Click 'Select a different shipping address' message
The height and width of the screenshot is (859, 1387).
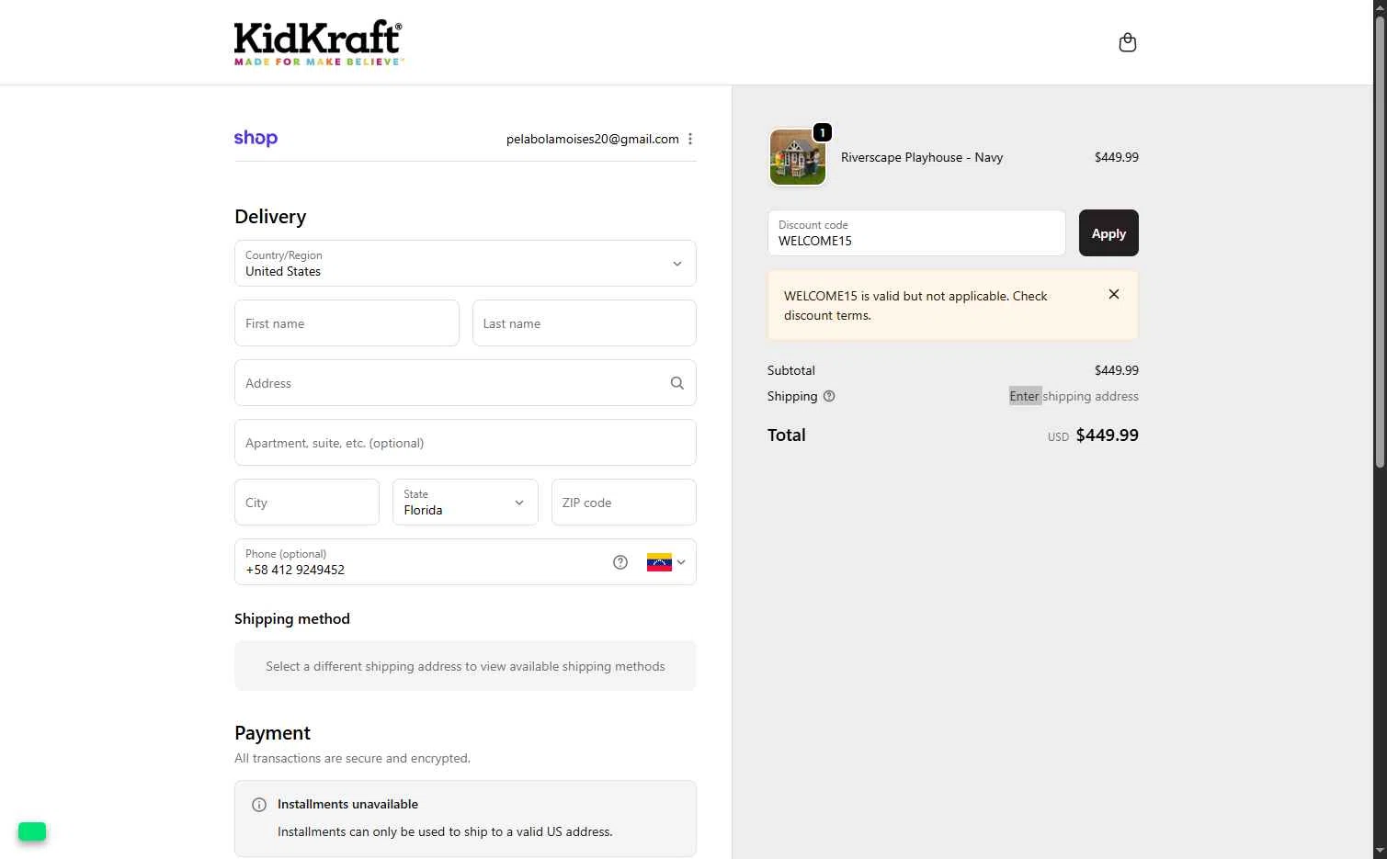coord(465,666)
